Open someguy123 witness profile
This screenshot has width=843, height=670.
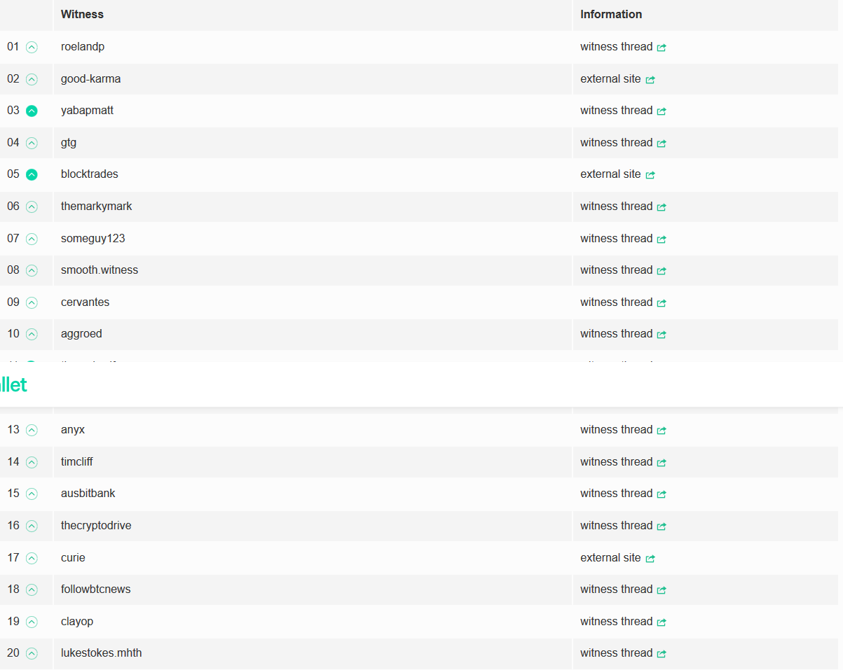pos(93,239)
